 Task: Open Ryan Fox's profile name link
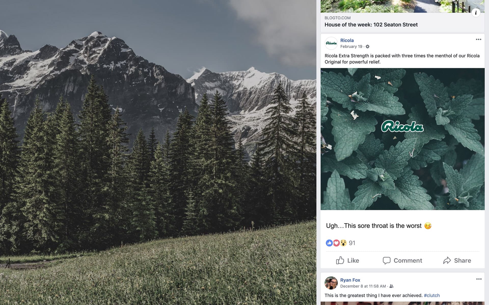pos(350,280)
